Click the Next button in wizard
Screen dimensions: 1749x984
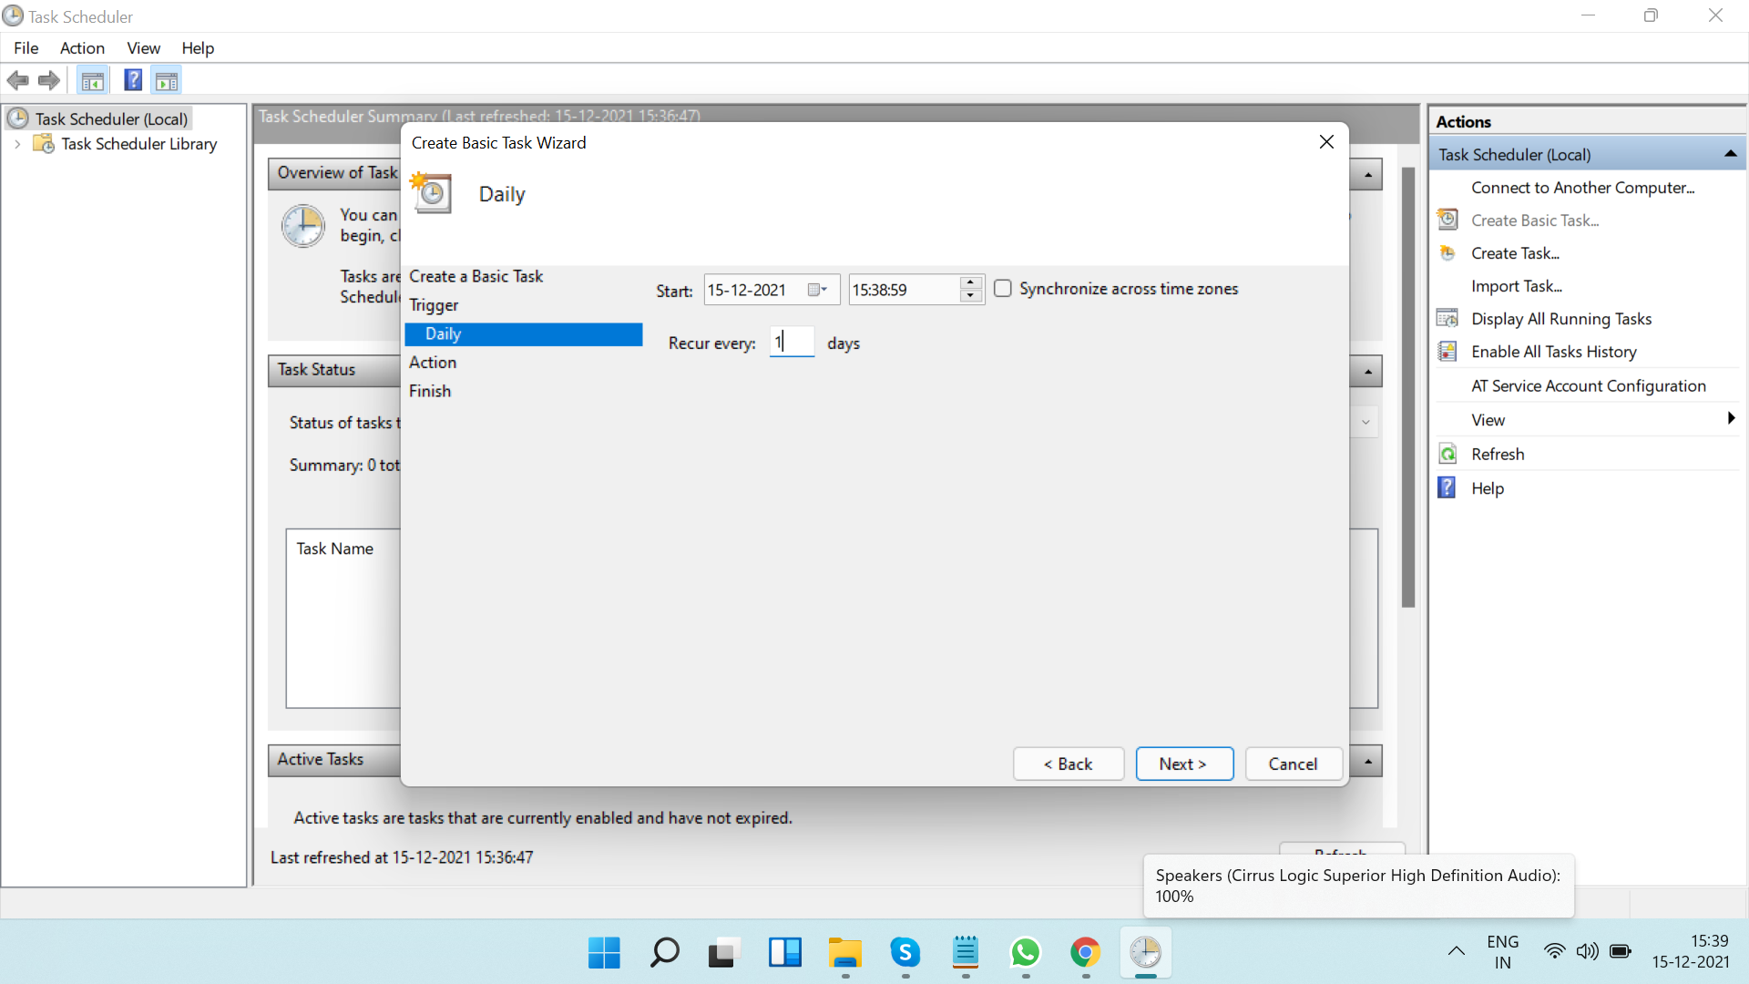(1183, 764)
